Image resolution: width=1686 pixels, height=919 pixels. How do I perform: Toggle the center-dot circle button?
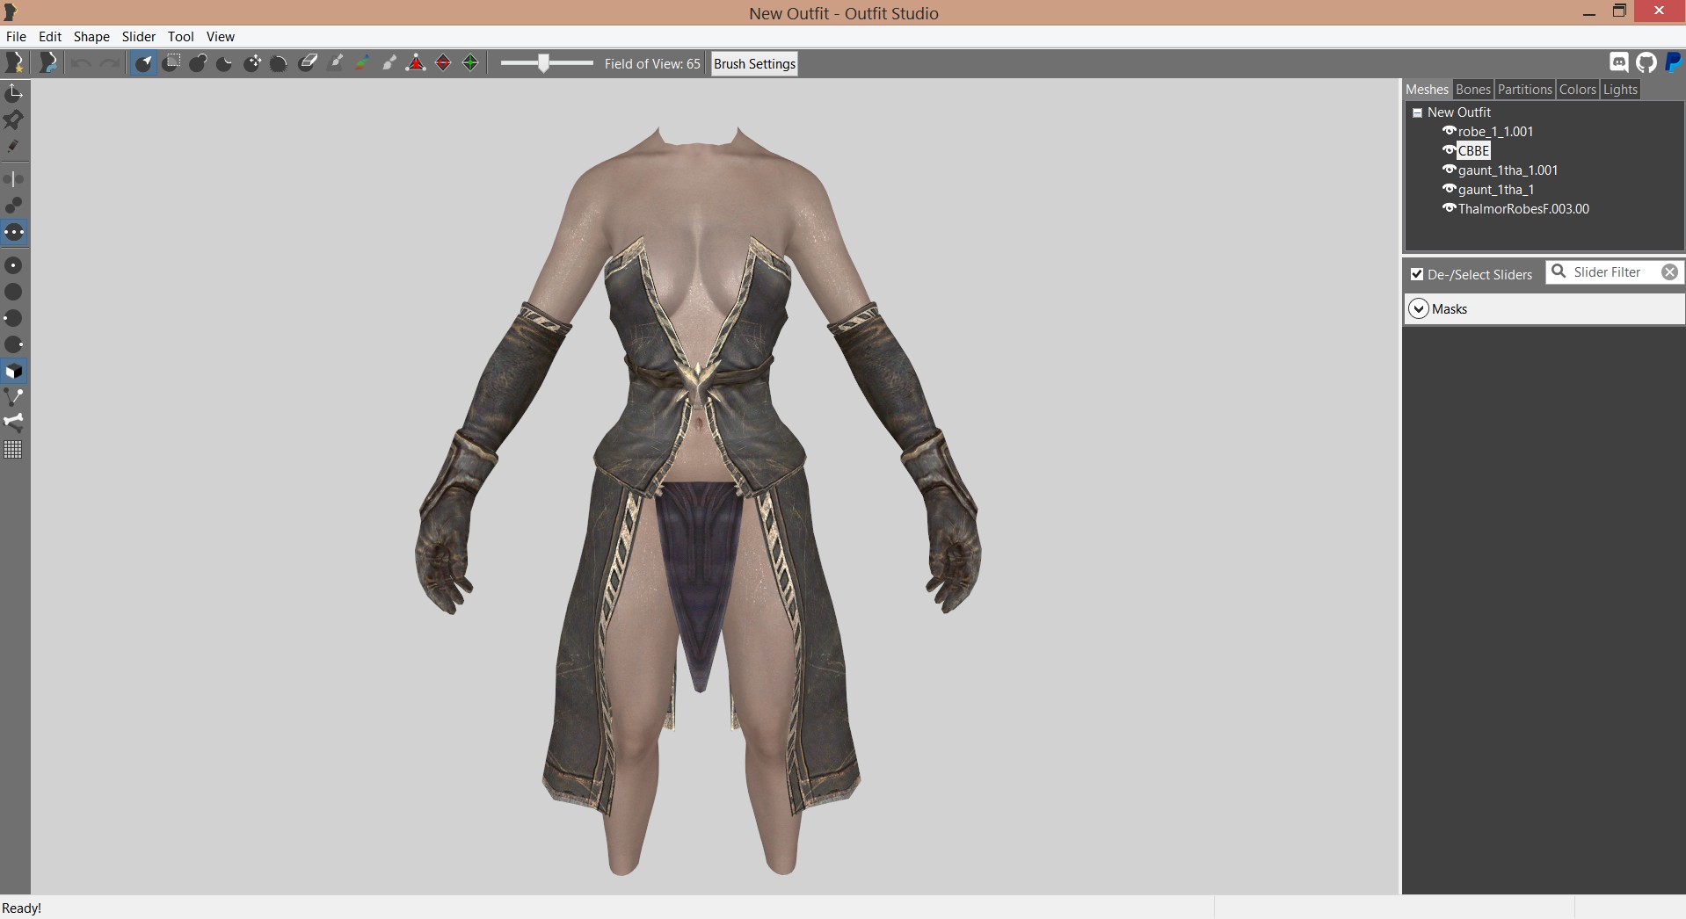[14, 265]
